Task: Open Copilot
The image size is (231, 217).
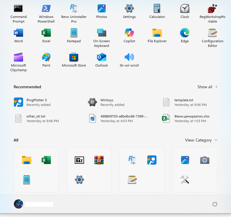Action: click(x=129, y=36)
